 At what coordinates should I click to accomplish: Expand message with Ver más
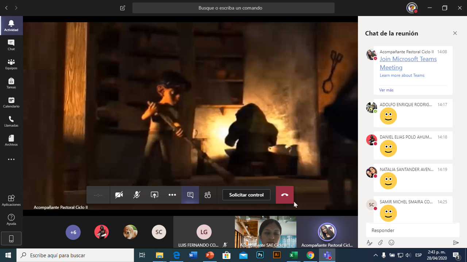point(386,90)
